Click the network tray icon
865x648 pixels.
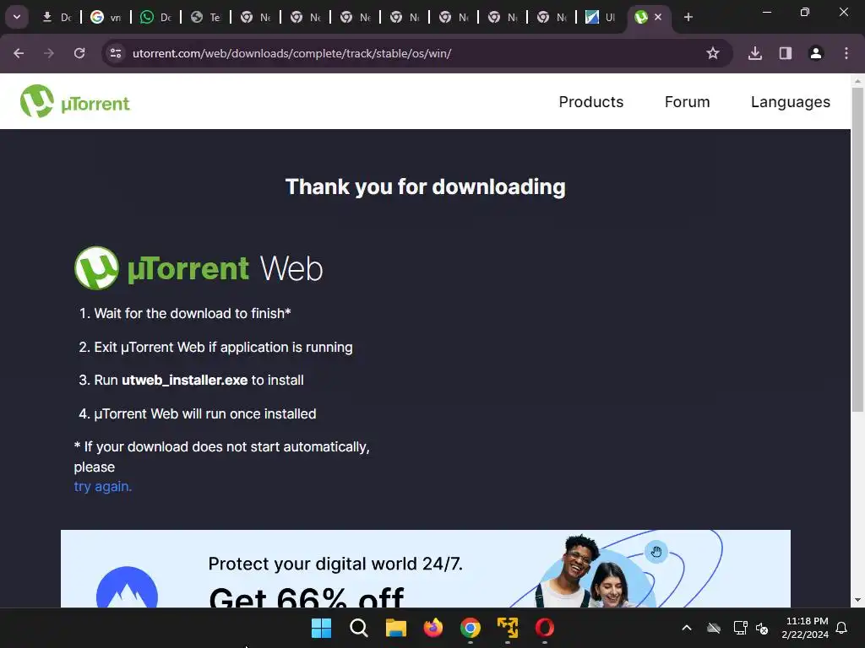click(740, 628)
